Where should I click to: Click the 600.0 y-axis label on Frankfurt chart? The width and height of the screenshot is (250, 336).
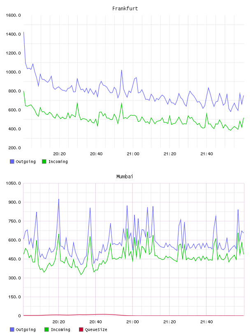coord(14,110)
